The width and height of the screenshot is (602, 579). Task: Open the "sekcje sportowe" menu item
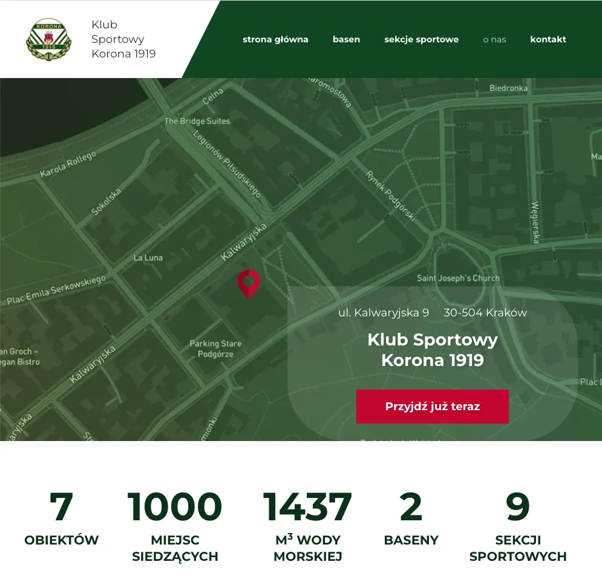421,39
